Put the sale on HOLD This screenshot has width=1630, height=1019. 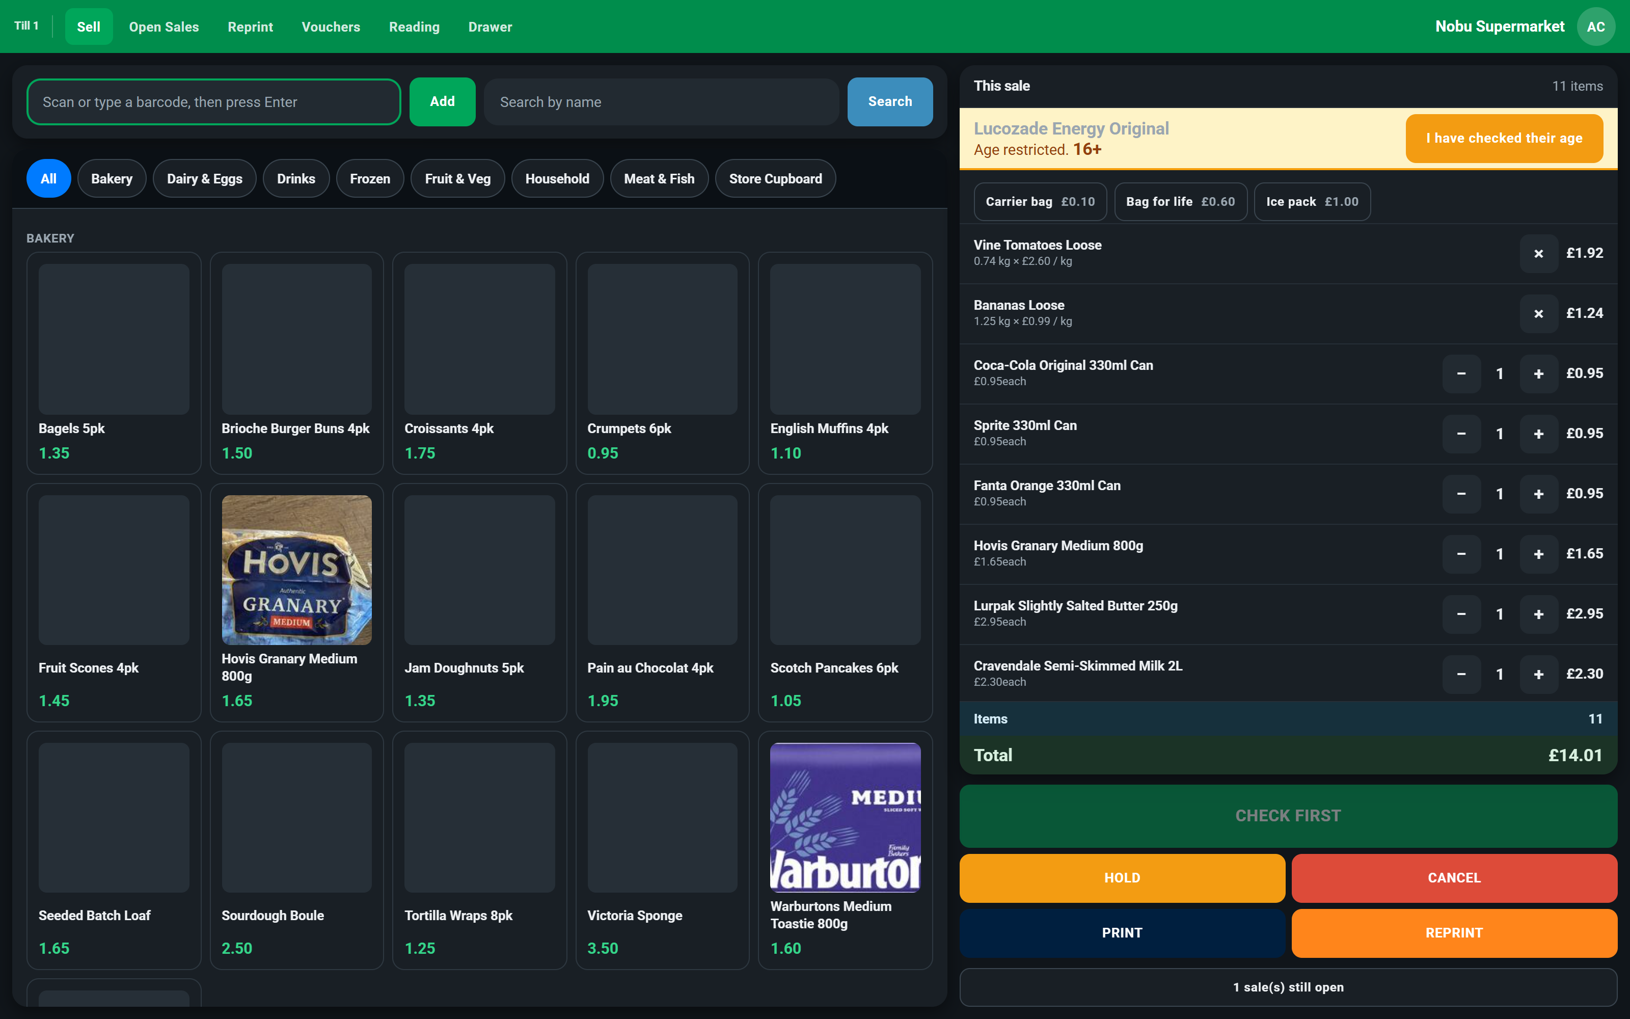coord(1122,877)
